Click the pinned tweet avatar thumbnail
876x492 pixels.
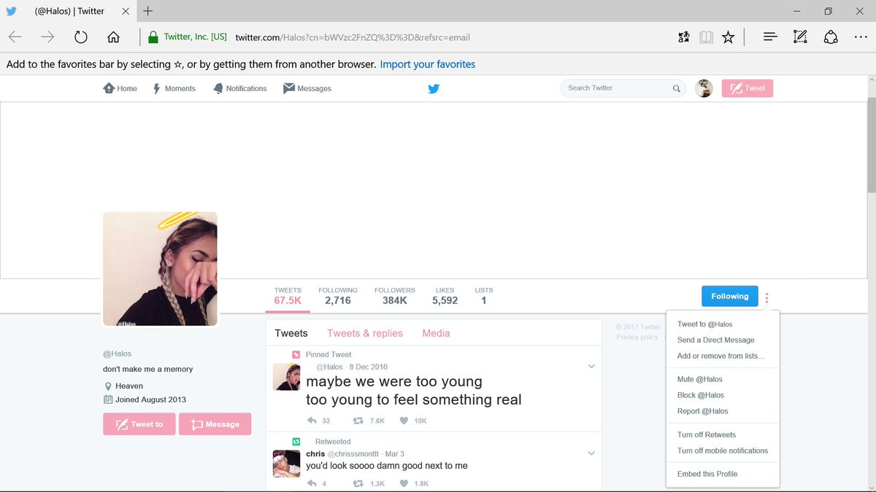(x=287, y=377)
